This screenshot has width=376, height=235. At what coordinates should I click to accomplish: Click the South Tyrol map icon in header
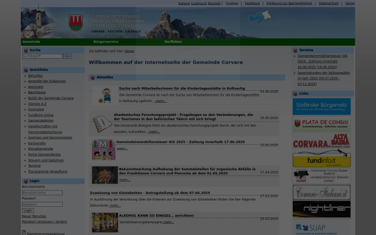(259, 18)
